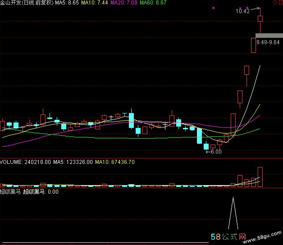Click the tallest red volume bar
This screenshot has height=245, width=283.
pyautogui.click(x=260, y=177)
